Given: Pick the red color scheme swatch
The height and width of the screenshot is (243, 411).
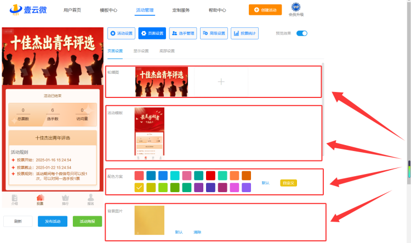Looking at the screenshot, I should pos(210,176).
